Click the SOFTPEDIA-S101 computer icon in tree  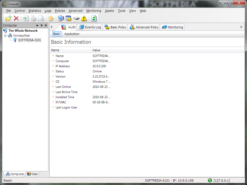pyautogui.click(x=15, y=40)
